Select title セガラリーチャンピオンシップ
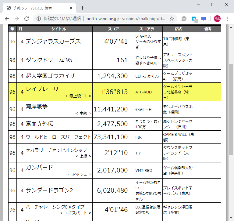The width and height of the screenshot is (234, 221). point(56,150)
